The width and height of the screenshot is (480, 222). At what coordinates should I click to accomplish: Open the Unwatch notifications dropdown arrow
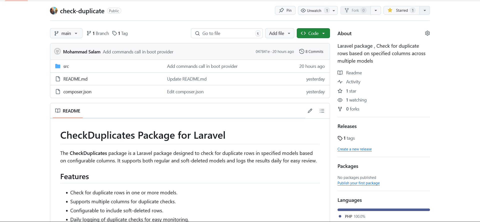point(334,10)
